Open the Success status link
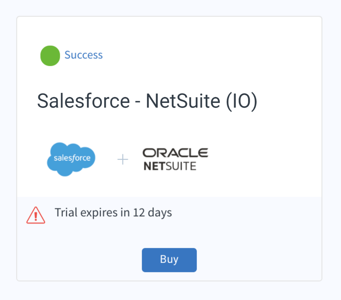The height and width of the screenshot is (300, 341). (x=83, y=55)
